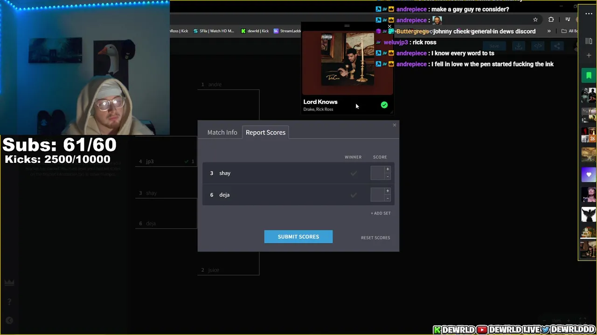Click the help question mark icon
Image resolution: width=597 pixels, height=335 pixels.
point(9,302)
